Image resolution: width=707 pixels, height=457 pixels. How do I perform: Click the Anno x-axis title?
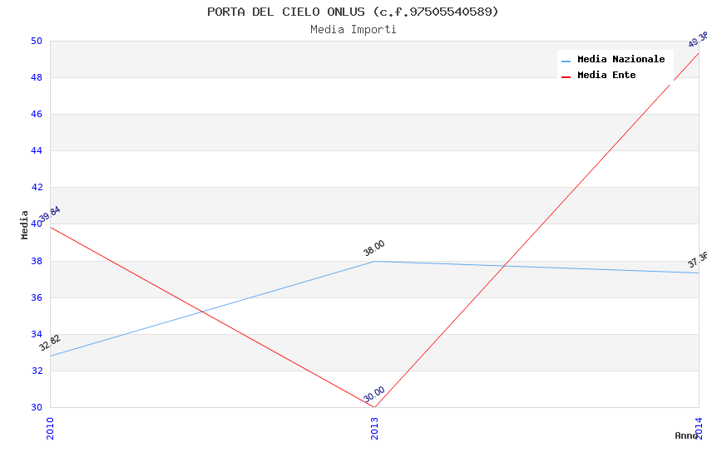coord(686,435)
